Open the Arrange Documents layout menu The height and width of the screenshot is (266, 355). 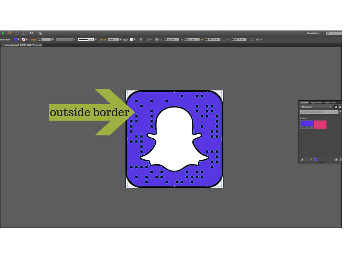coord(32,33)
